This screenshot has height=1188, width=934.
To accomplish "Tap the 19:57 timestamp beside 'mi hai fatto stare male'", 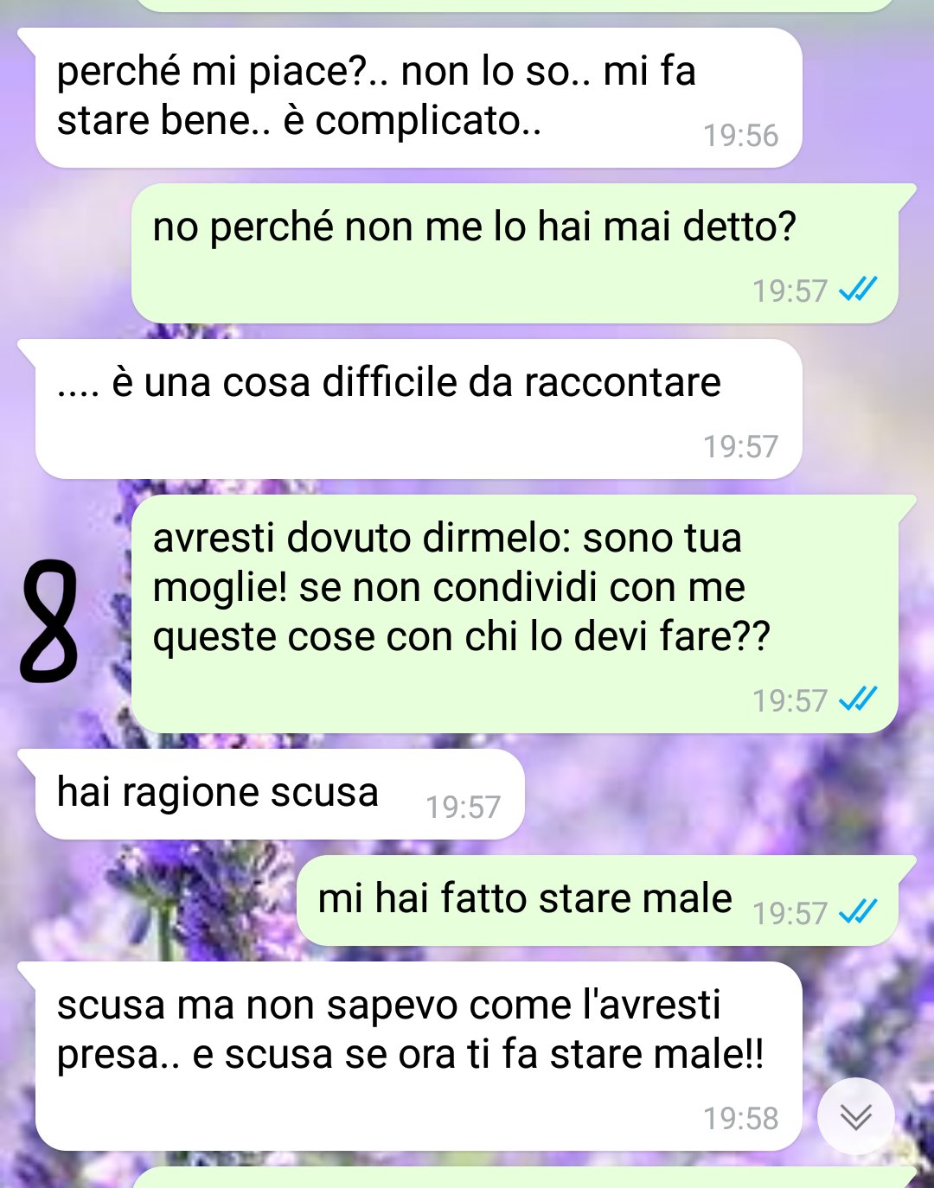I will tap(790, 914).
